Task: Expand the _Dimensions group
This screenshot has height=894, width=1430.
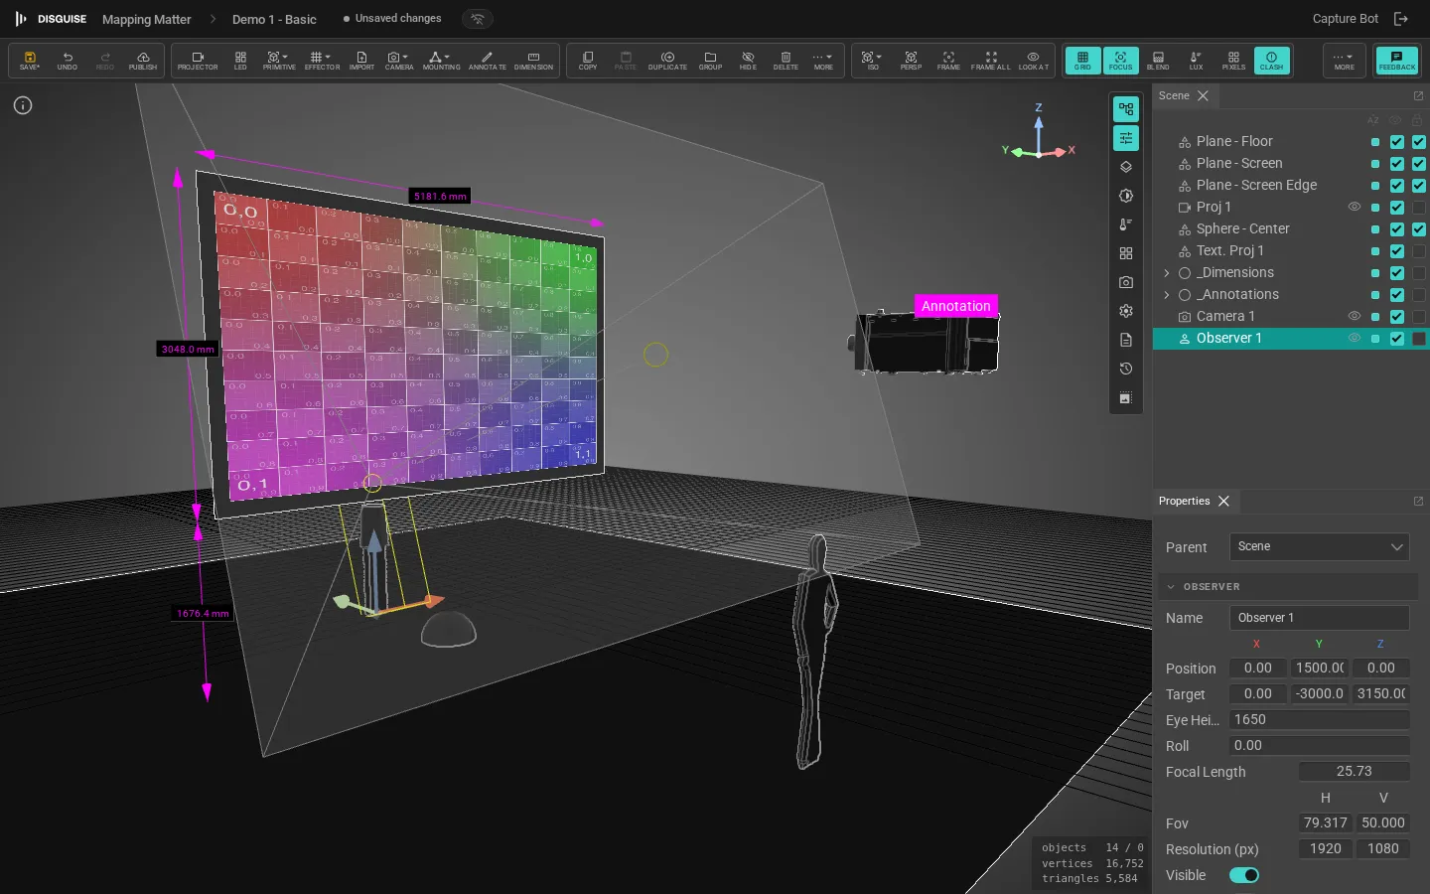Action: 1167,273
